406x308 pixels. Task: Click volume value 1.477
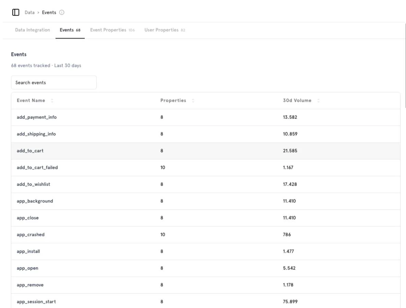[x=288, y=252]
